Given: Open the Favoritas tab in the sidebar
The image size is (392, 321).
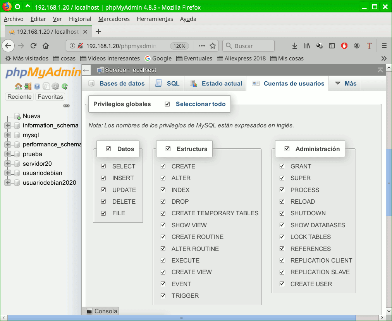Looking at the screenshot, I should (x=50, y=96).
